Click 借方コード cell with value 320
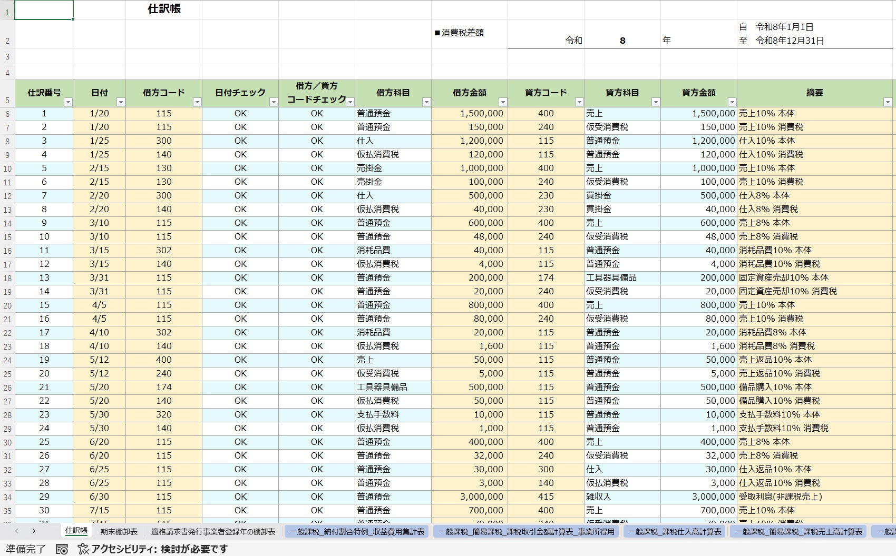Image resolution: width=896 pixels, height=556 pixels. [x=164, y=414]
